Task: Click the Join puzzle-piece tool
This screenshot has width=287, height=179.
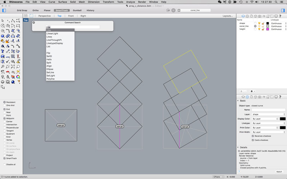Action: point(3,41)
